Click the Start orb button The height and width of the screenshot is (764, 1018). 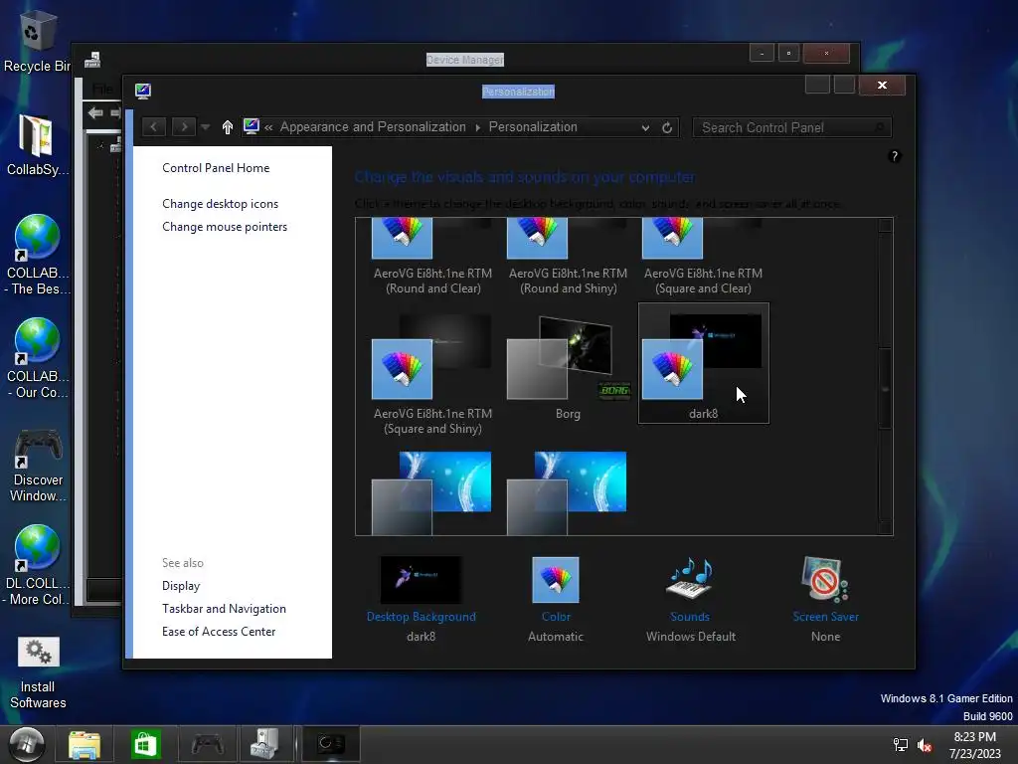click(27, 744)
